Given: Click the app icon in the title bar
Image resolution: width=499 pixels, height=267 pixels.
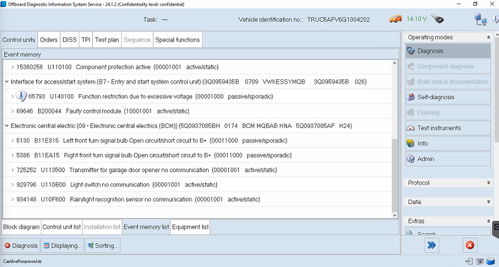Looking at the screenshot, I should pyautogui.click(x=3, y=4).
